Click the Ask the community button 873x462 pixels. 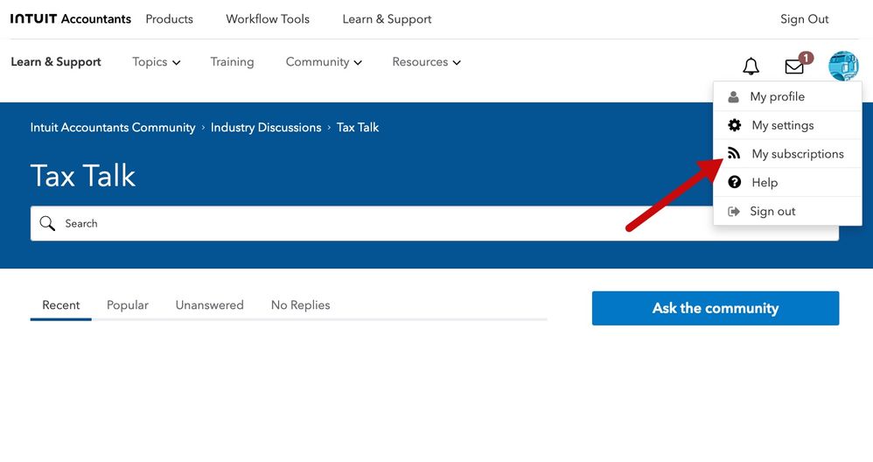716,308
